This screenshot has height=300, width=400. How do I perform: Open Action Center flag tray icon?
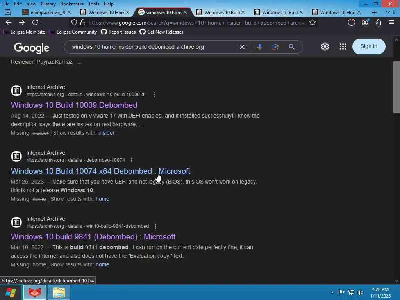(x=341, y=292)
